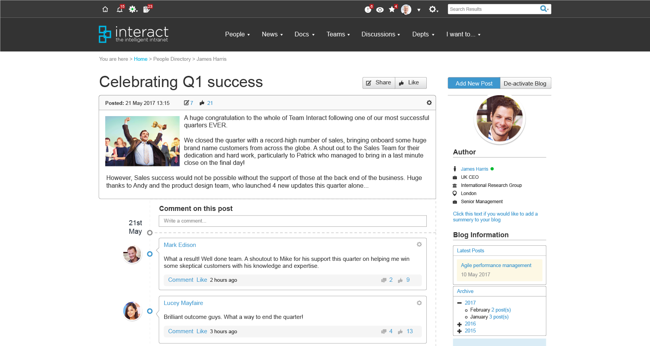Open James Harris author link
The image size is (650, 346).
(474, 169)
